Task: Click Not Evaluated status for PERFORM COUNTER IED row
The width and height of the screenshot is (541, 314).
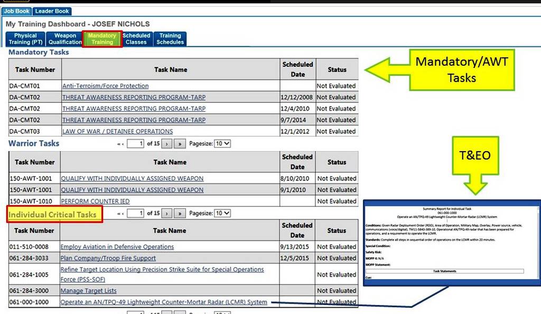Action: [x=337, y=201]
